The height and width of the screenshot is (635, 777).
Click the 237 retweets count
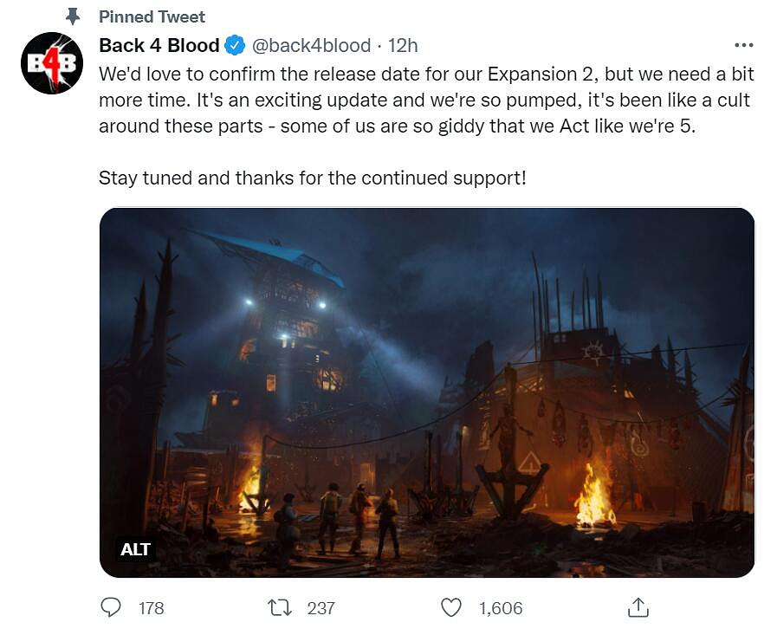click(x=321, y=608)
